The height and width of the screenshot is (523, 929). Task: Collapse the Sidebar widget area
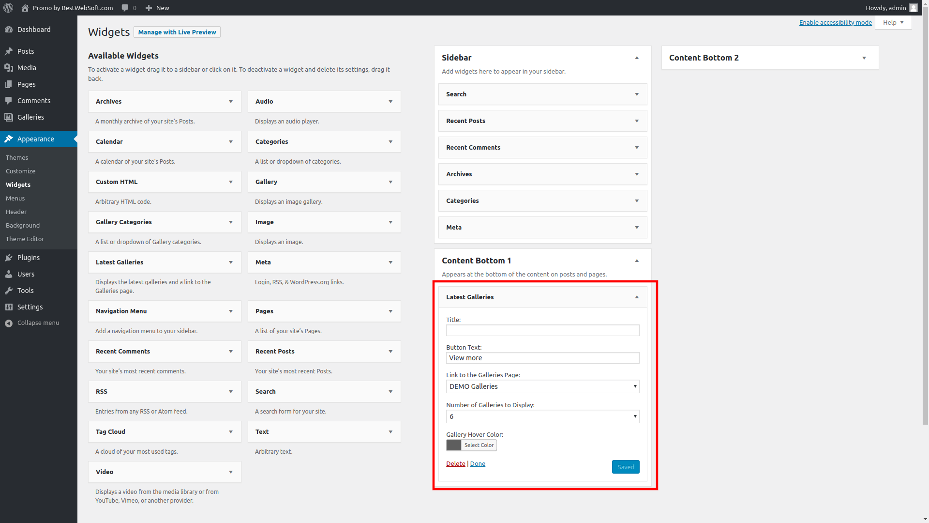pos(636,58)
